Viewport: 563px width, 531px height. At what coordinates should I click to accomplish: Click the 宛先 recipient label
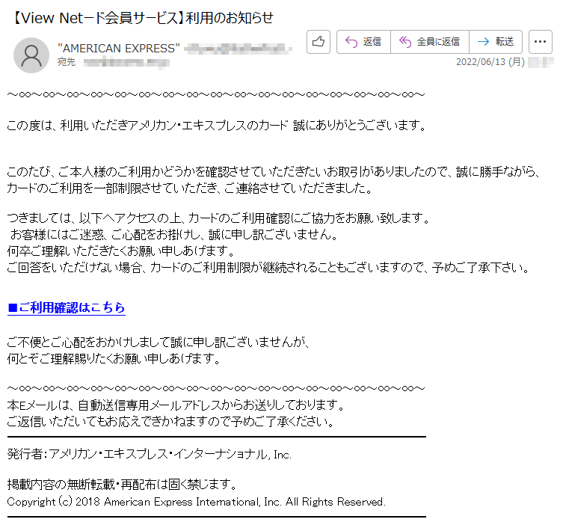[x=67, y=62]
